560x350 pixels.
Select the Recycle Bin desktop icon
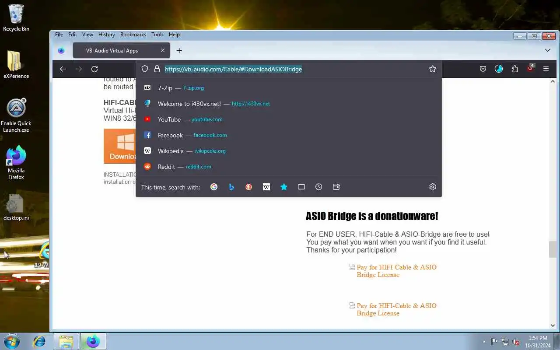coord(16,18)
